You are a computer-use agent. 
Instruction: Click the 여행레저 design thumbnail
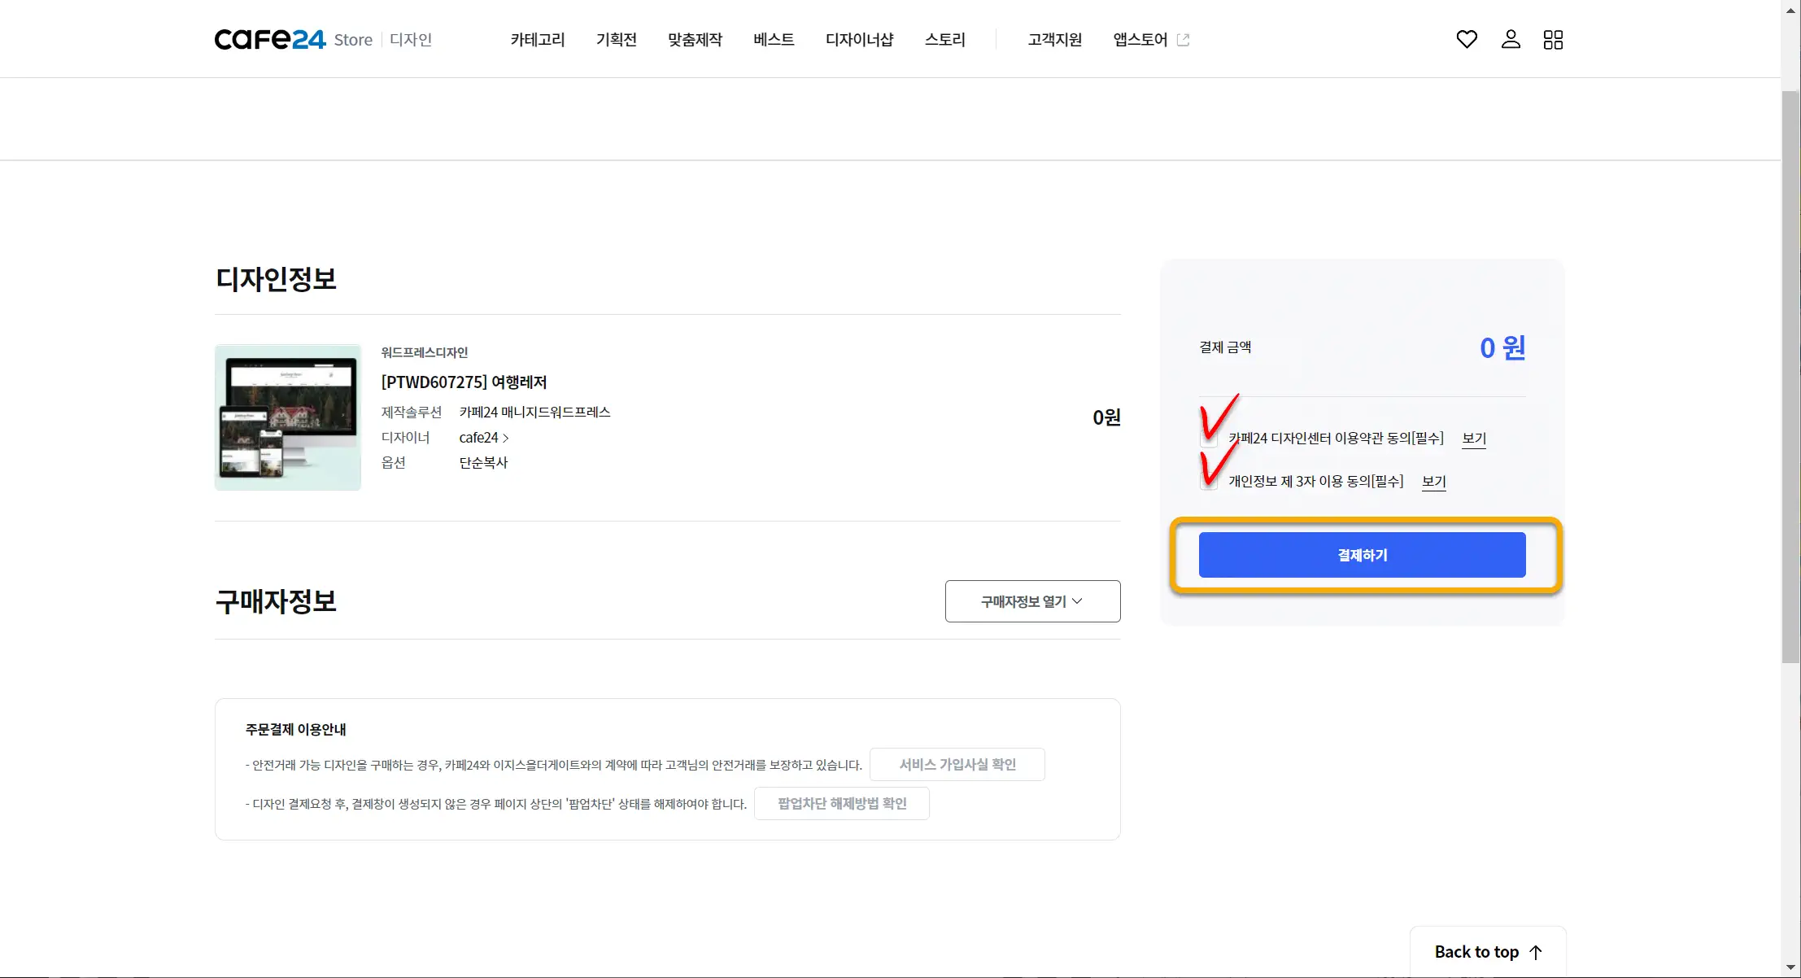287,417
